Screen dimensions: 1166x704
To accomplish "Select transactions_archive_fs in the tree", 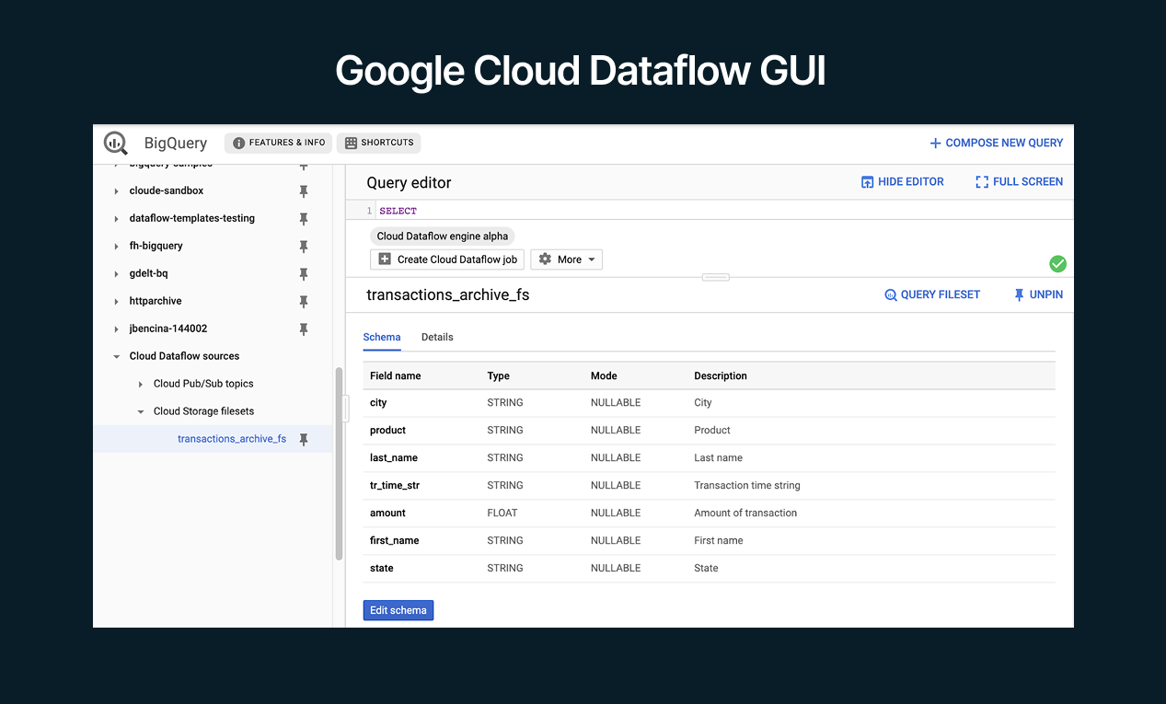I will (x=232, y=439).
